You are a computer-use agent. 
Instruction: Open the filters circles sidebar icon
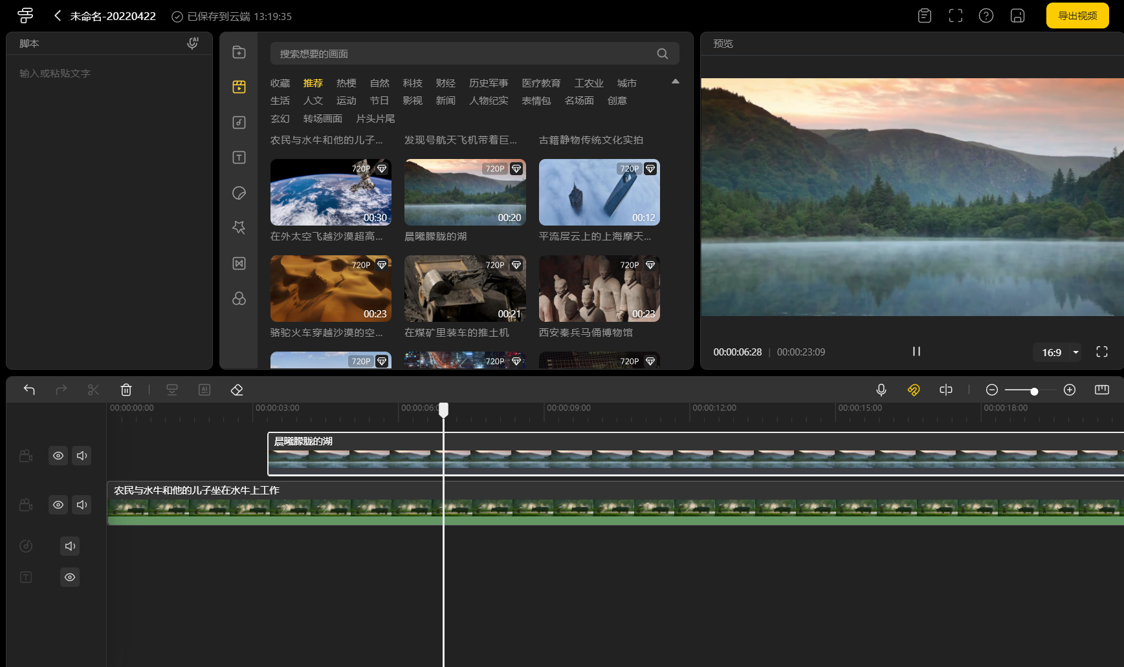tap(239, 298)
